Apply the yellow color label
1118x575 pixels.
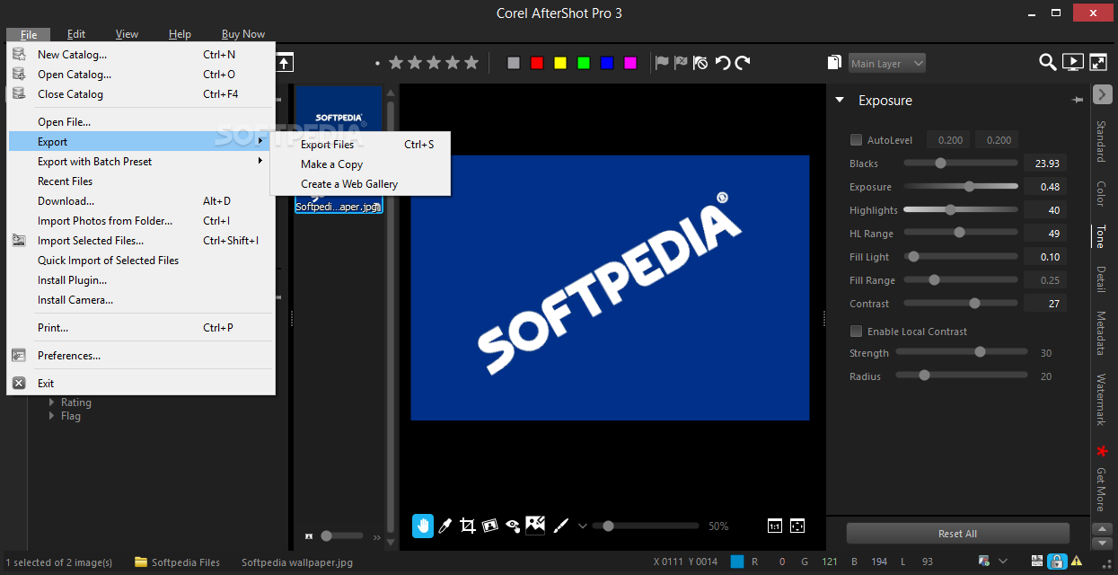tap(560, 63)
